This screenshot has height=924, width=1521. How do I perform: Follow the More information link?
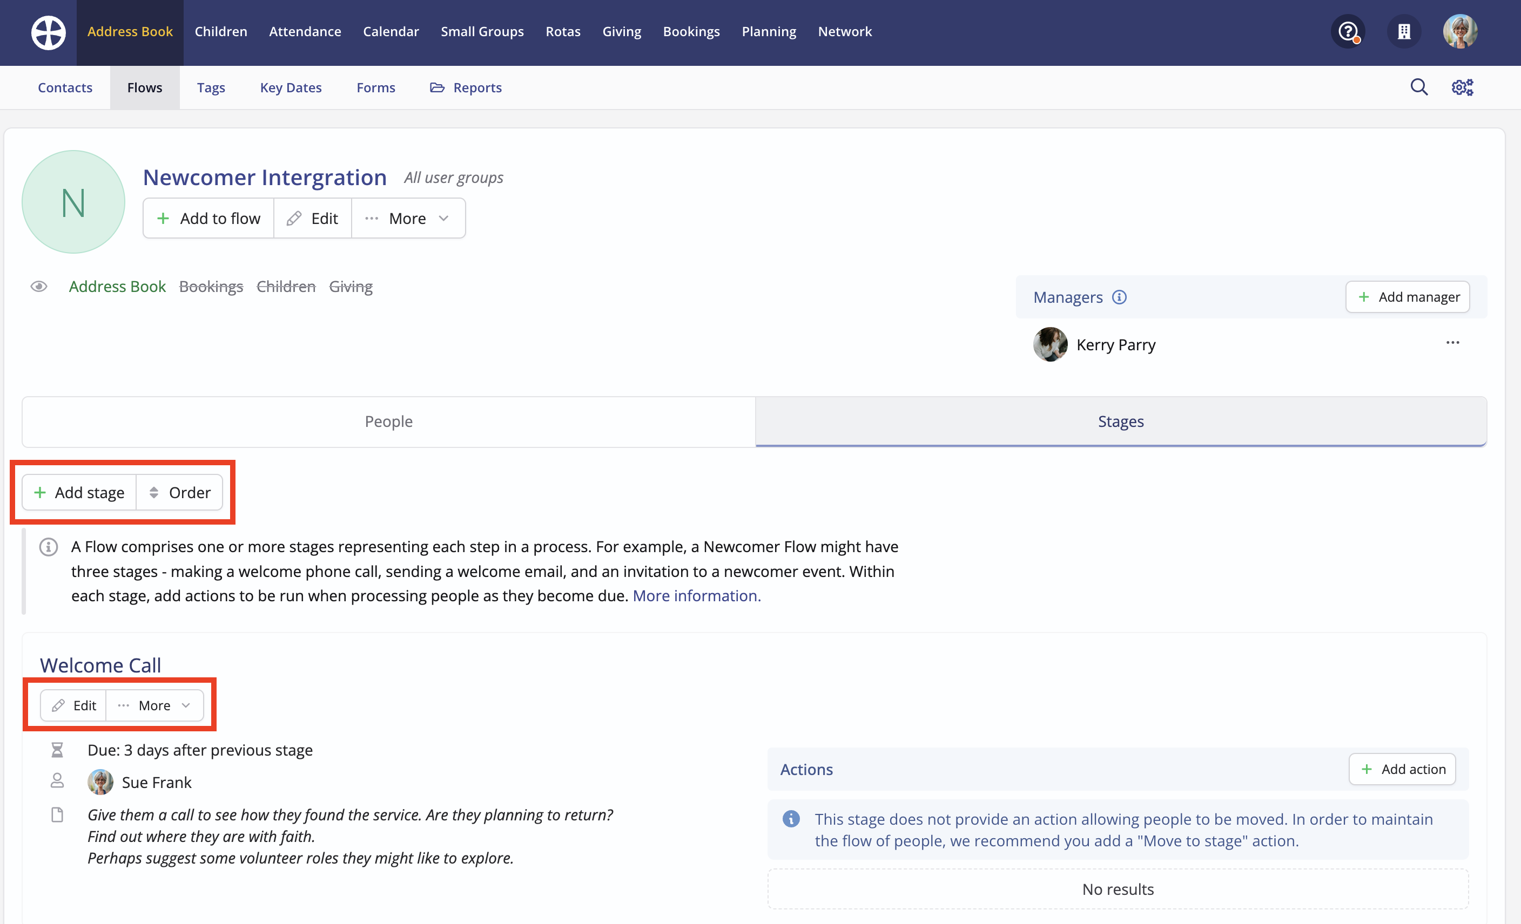696,595
